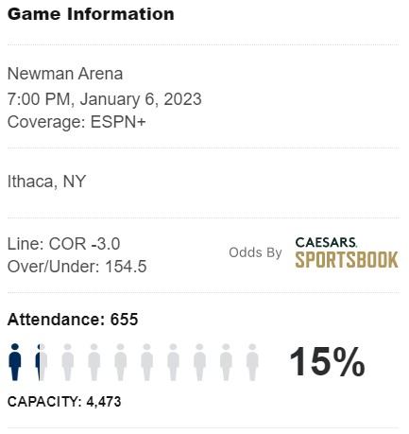Click the half-filled person attendance icon
409x434 pixels.
(x=42, y=362)
